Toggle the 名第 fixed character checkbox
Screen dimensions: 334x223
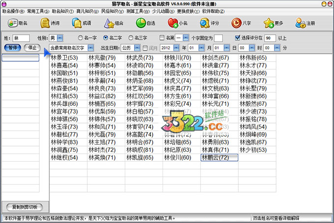pos(162,38)
